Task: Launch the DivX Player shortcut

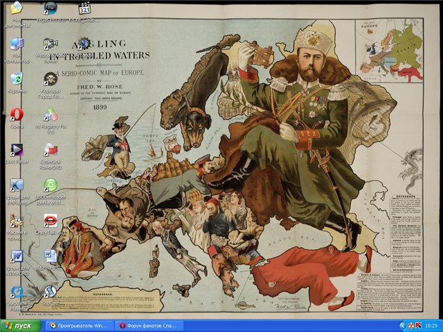Action: (17, 150)
